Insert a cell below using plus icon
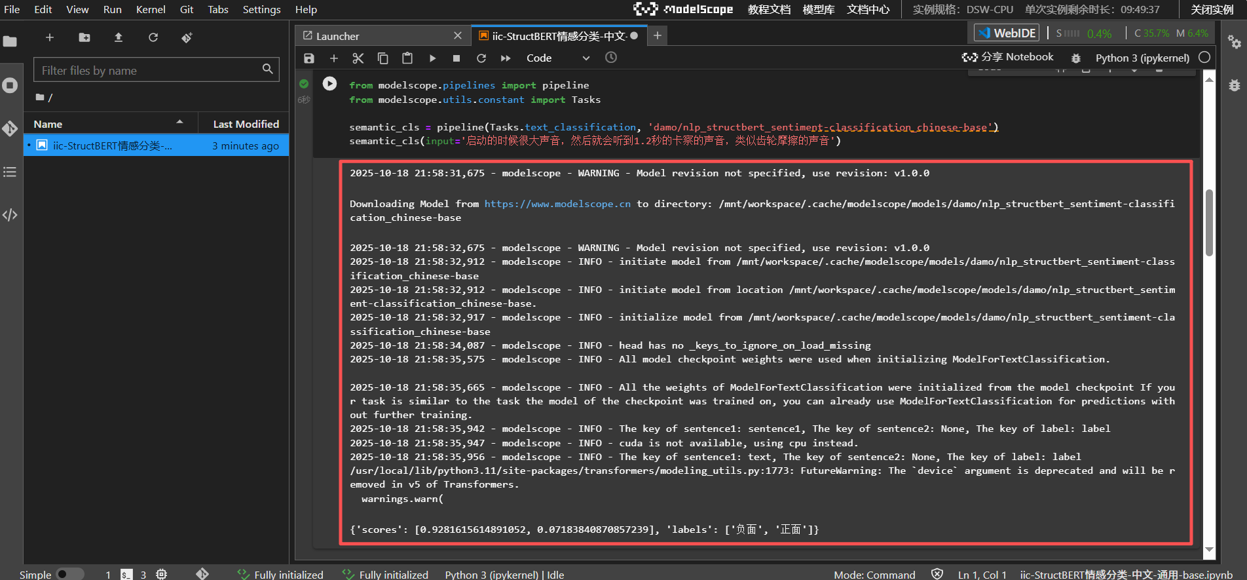 pyautogui.click(x=333, y=58)
